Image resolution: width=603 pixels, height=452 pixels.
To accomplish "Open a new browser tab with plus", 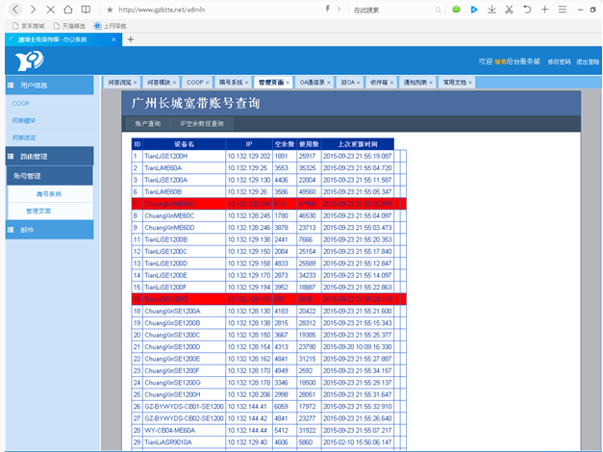I will click(131, 39).
